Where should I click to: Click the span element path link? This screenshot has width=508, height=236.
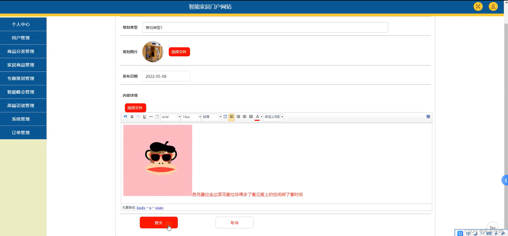[x=159, y=208]
